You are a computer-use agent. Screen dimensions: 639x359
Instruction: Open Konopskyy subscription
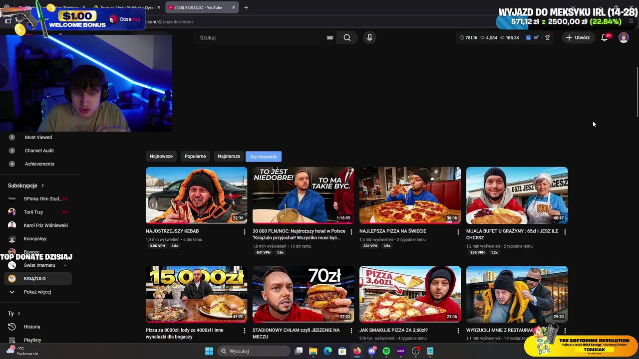[38, 239]
